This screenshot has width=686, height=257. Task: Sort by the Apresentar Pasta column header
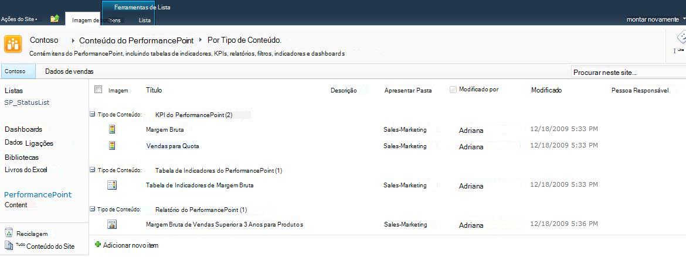[408, 91]
